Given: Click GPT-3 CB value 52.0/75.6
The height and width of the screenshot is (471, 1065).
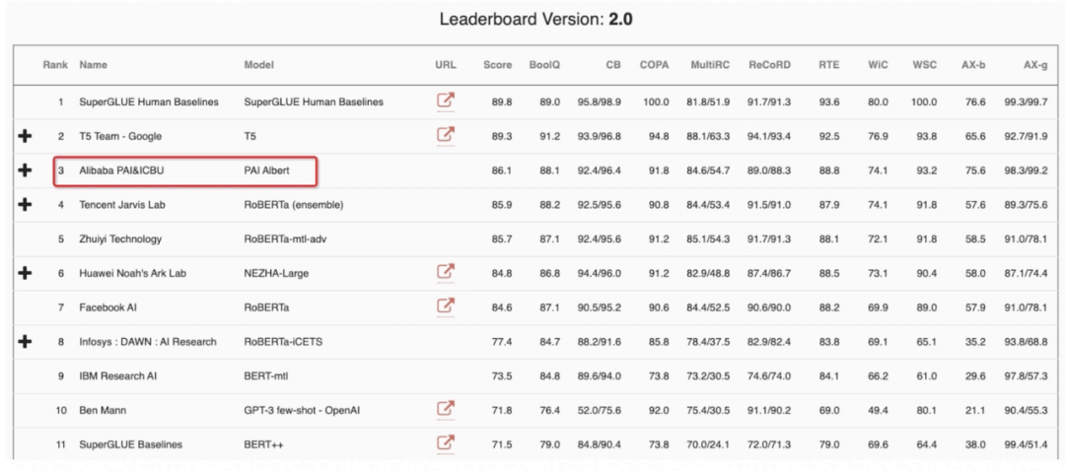Looking at the screenshot, I should (x=600, y=410).
